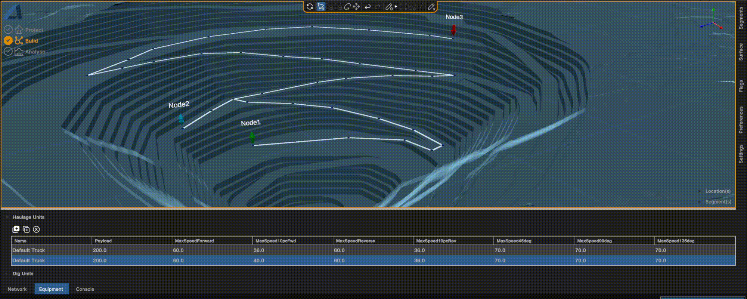Toggle the Build step checkmark
747x299 pixels.
(8, 40)
